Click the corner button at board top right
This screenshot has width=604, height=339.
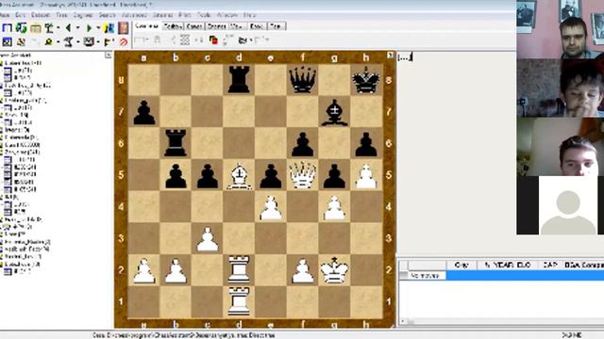coord(390,56)
